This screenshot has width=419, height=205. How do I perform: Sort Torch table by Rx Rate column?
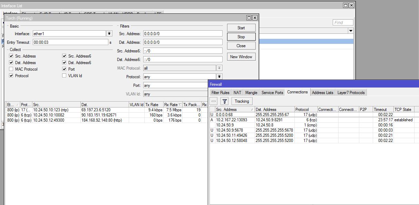click(x=173, y=104)
